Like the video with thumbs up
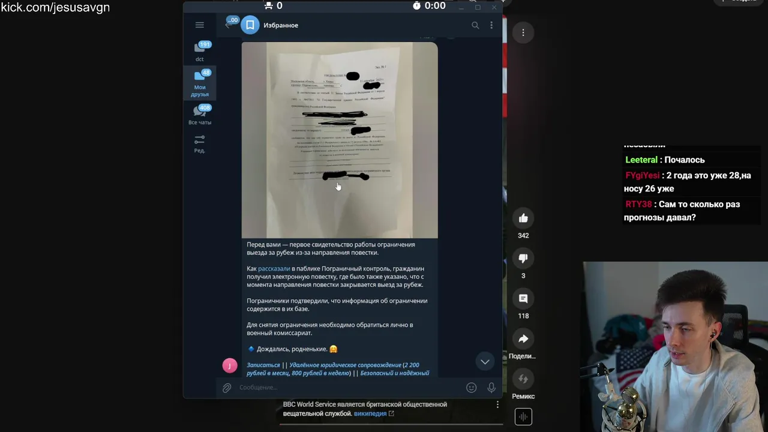768x432 pixels. pos(523,218)
